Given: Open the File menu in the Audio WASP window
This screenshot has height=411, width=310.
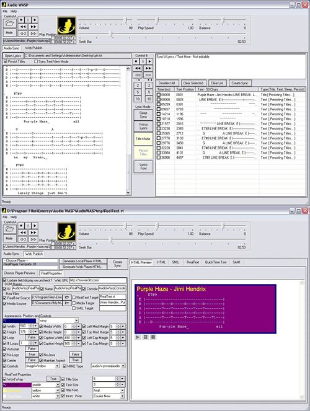Looking at the screenshot, I should click(x=5, y=11).
